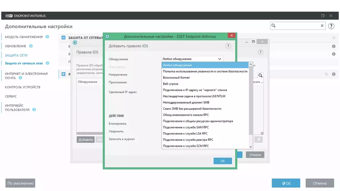
Task: Click 'Обнаружение' column header in rules table
Action: point(88,82)
